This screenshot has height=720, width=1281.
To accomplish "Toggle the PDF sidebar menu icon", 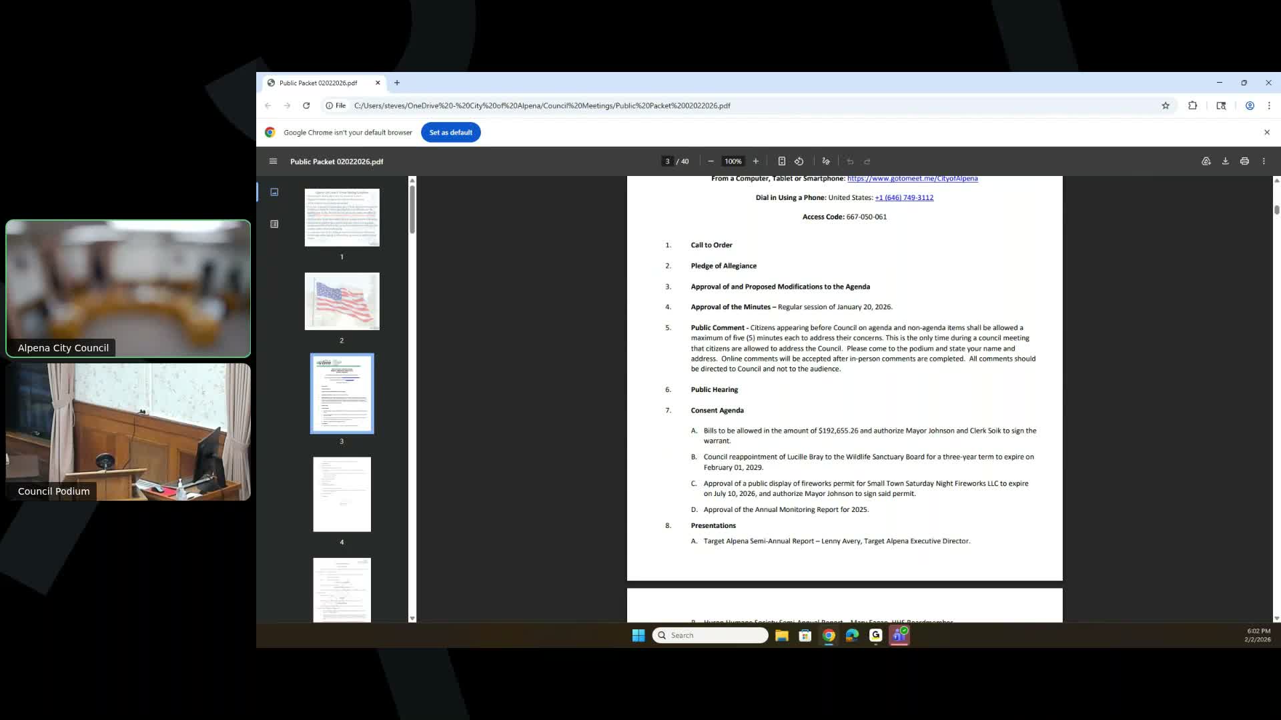I will [273, 161].
